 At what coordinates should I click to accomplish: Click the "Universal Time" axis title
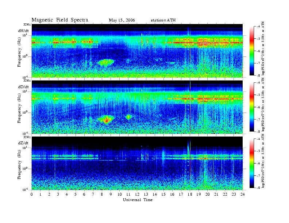[138, 200]
